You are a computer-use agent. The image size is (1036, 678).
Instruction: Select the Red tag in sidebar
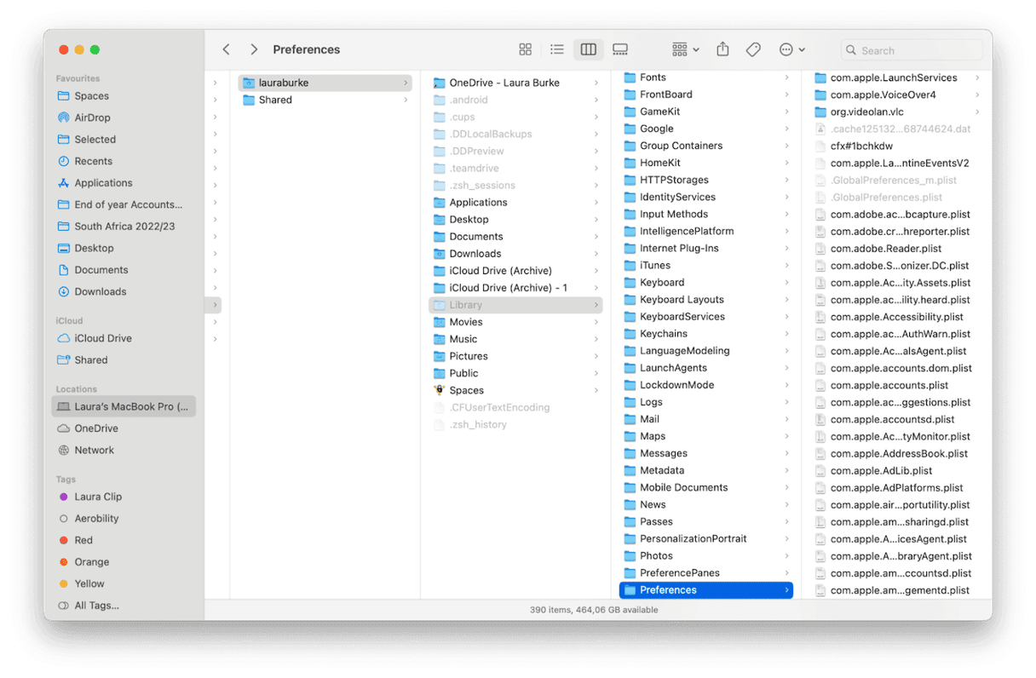(82, 540)
